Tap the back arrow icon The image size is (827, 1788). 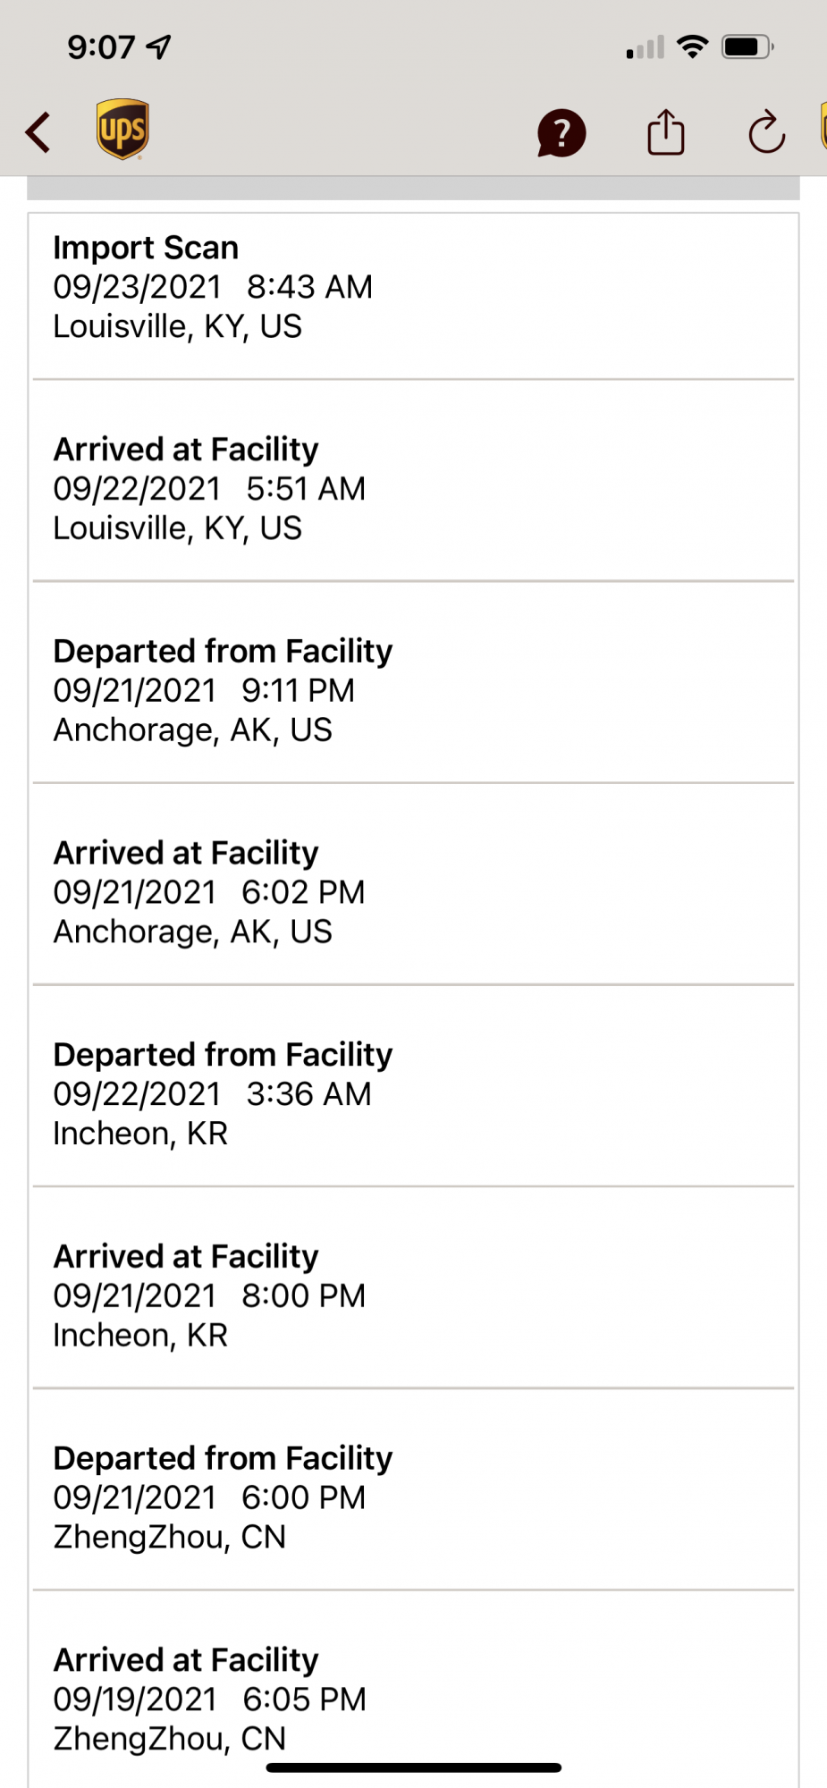click(x=38, y=132)
